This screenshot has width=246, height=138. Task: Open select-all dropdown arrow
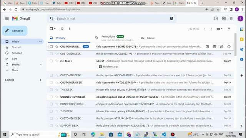pyautogui.click(x=55, y=29)
